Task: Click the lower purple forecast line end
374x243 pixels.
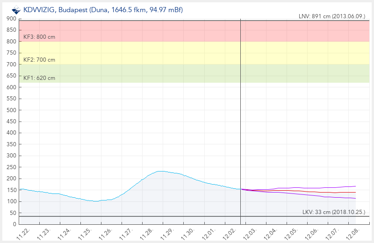Action: (355, 198)
